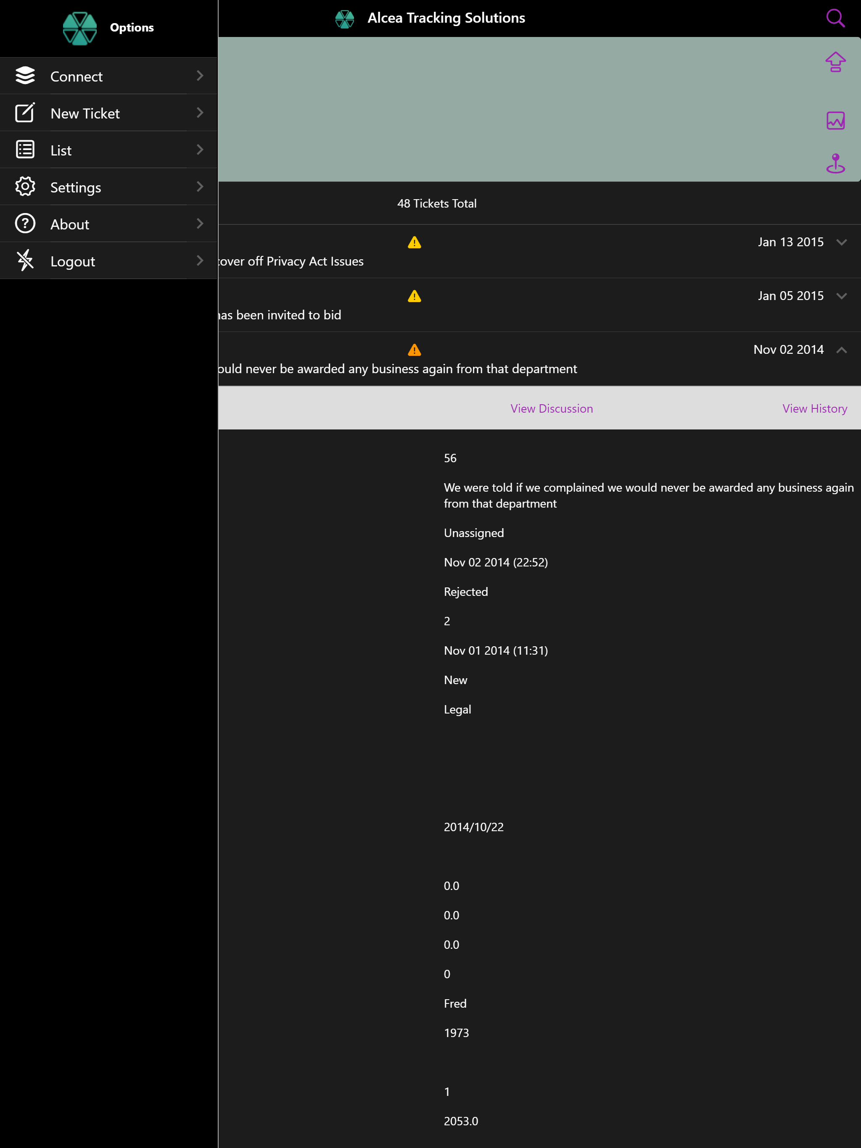Screen dimensions: 861x1148
Task: Click the New value
Action: pos(455,680)
